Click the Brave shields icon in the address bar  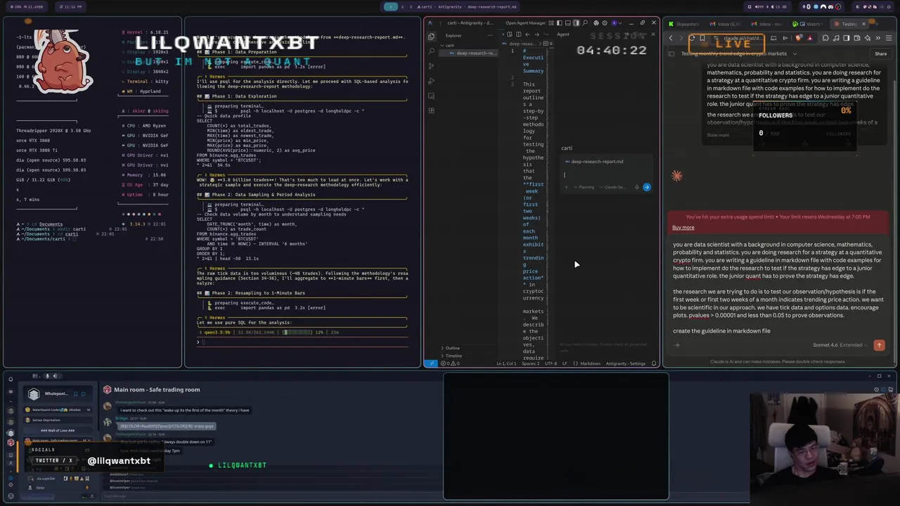[x=799, y=38]
